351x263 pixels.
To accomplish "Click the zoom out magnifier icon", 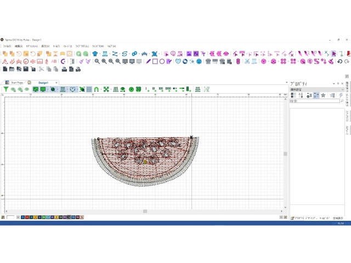I will click(111, 61).
